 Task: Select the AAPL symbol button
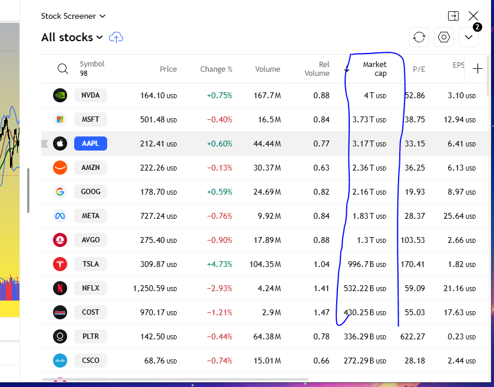pos(90,144)
